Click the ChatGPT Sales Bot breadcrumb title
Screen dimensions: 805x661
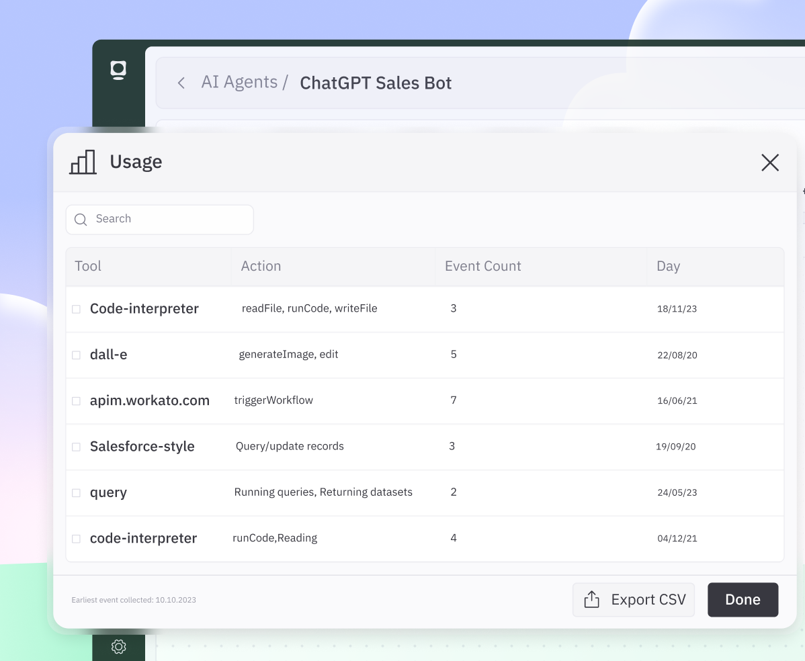(376, 83)
